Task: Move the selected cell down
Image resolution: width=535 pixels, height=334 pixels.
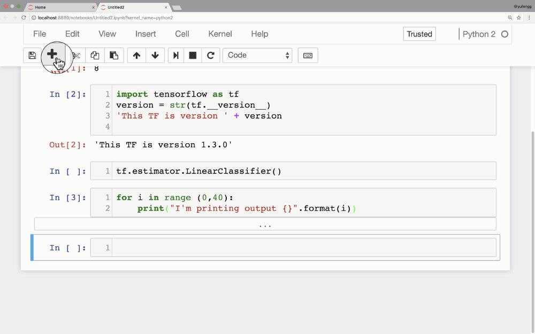Action: [155, 55]
